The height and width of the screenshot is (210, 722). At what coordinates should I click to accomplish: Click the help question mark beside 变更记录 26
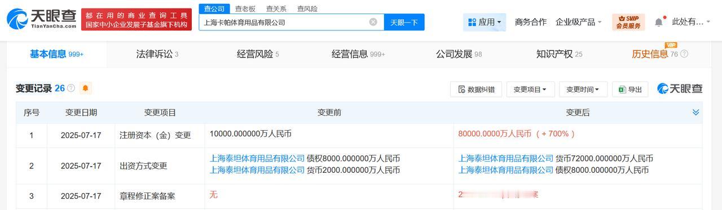click(71, 88)
